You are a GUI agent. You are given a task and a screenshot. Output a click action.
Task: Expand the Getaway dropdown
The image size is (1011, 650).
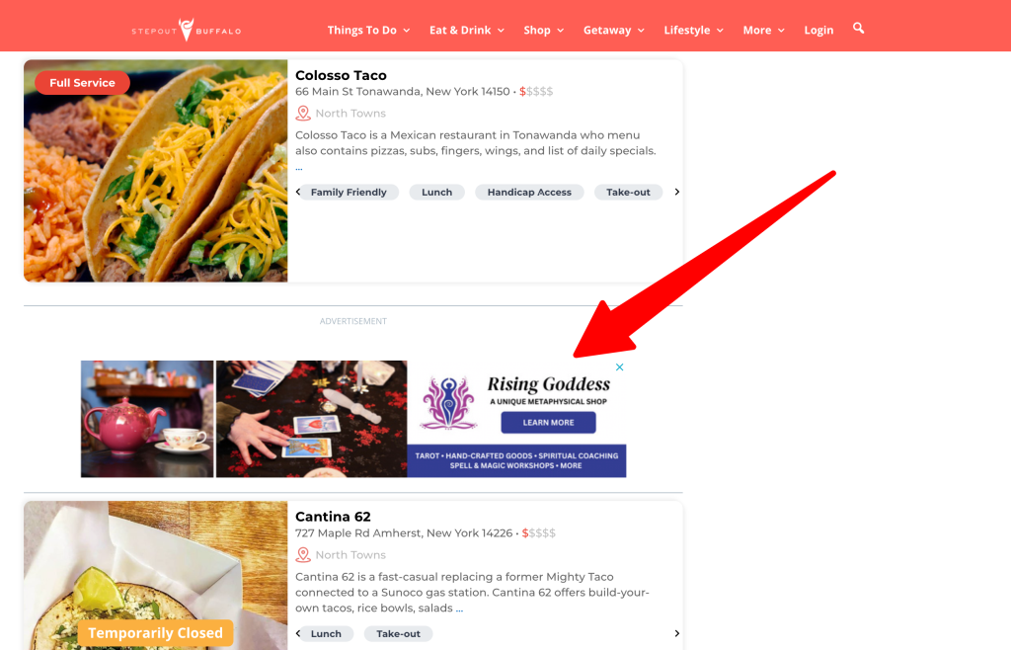[614, 31]
